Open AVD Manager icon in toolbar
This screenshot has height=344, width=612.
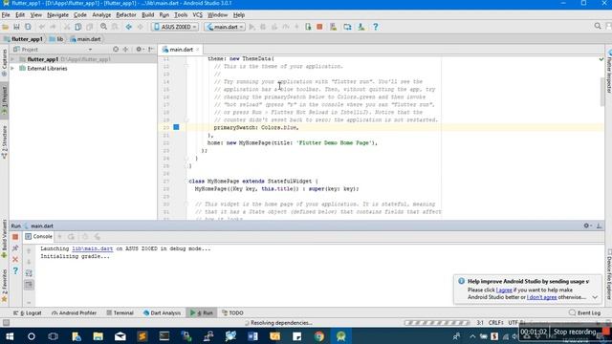point(333,27)
